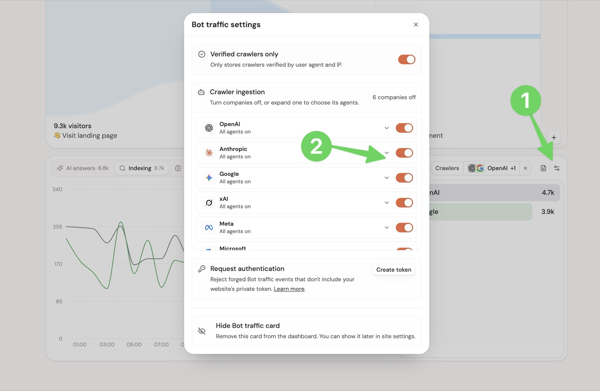Image resolution: width=600 pixels, height=391 pixels.
Task: Disable the Anthropic crawler toggle
Action: [404, 153]
